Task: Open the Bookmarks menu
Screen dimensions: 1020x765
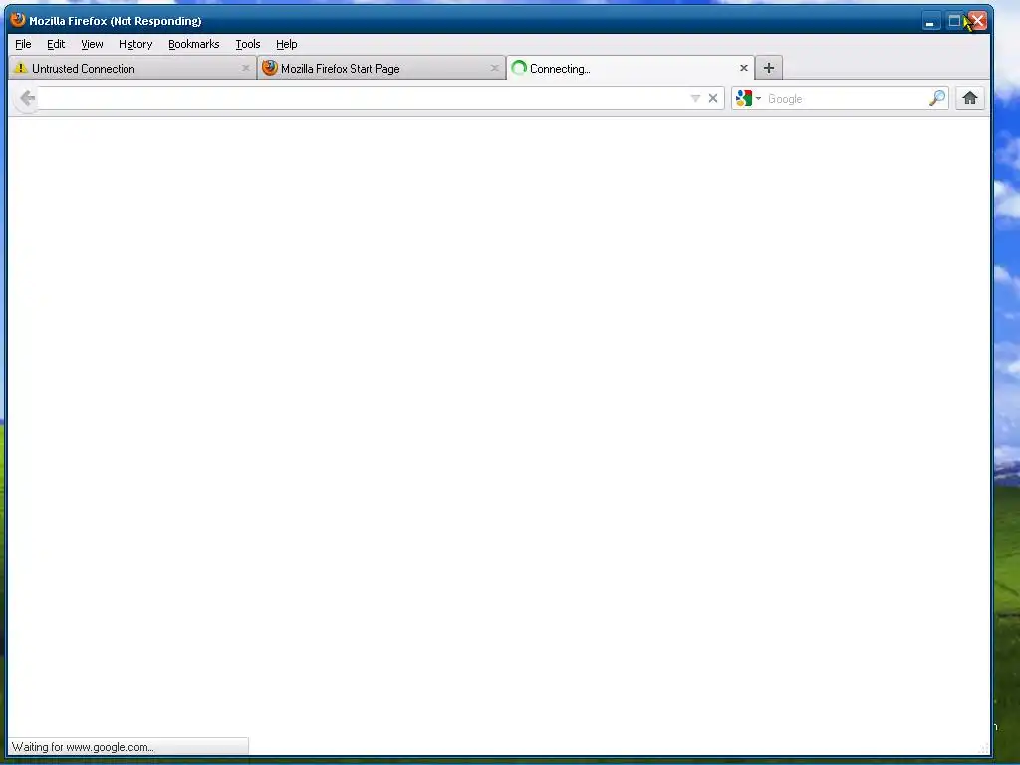Action: point(194,44)
